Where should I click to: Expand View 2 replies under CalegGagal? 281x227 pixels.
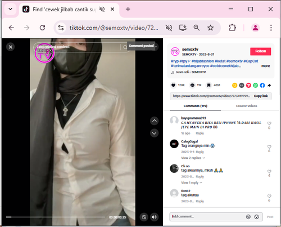tap(193, 158)
